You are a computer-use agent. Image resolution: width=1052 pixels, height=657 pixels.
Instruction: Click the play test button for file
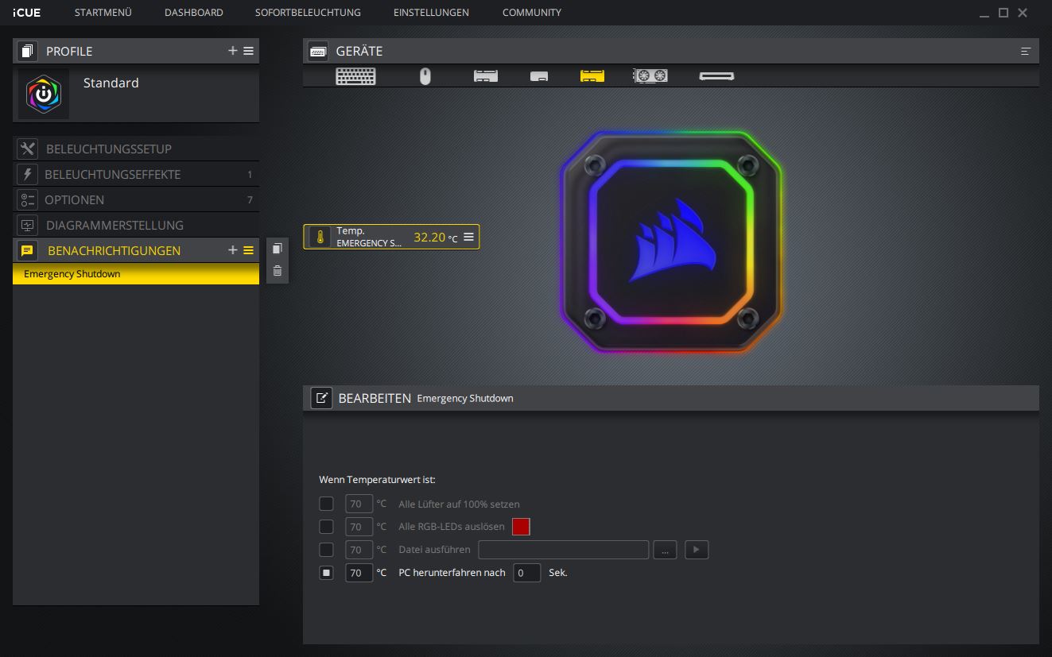tap(697, 550)
